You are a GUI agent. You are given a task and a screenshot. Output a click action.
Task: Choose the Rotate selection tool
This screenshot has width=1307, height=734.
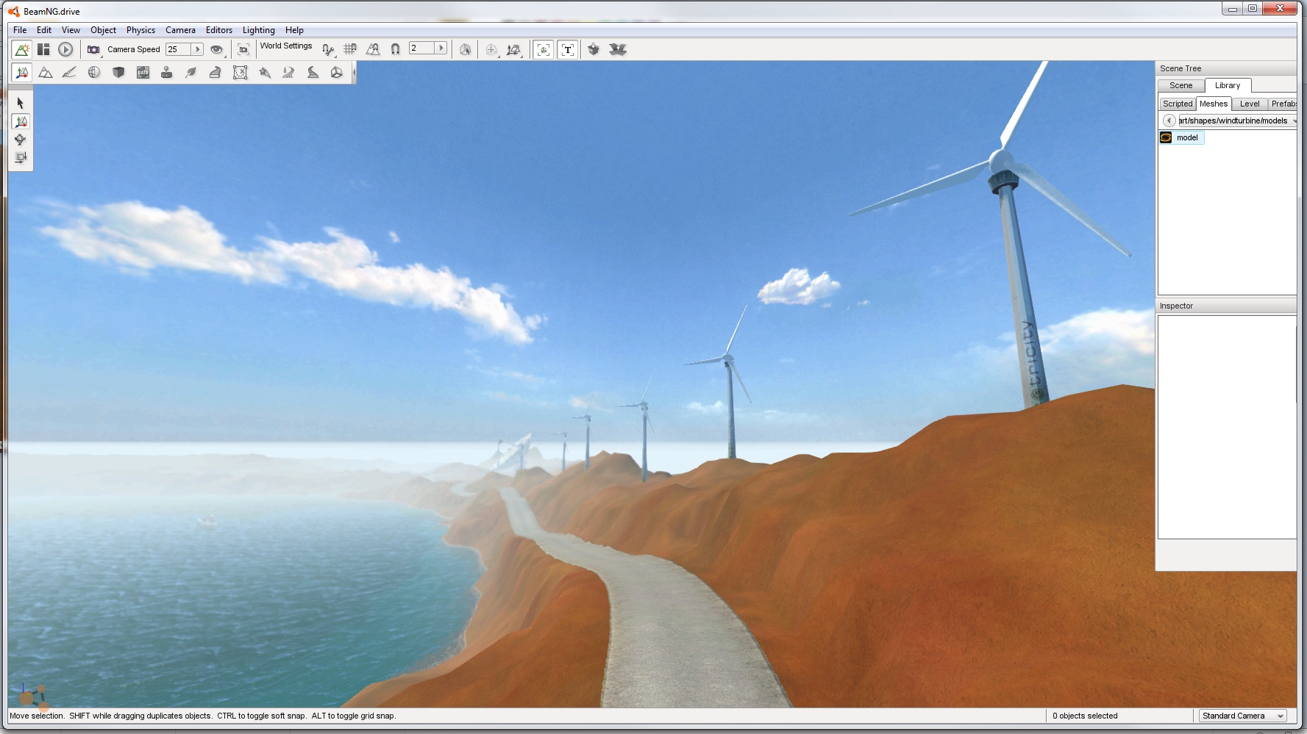21,140
